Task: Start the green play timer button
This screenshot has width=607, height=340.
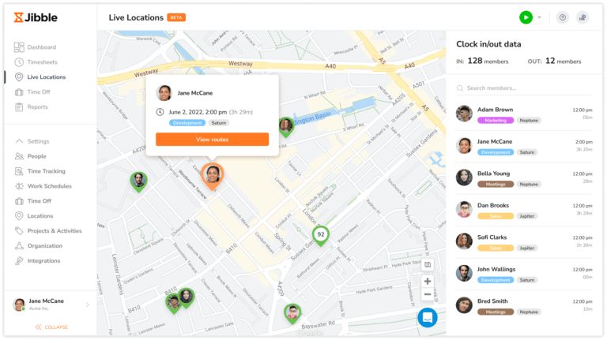Action: tap(526, 17)
